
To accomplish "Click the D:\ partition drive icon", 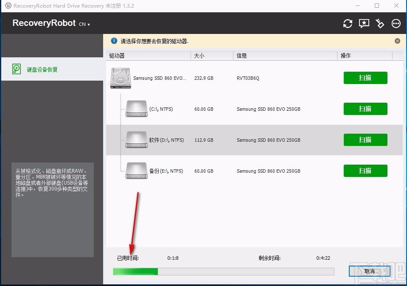I will click(136, 140).
